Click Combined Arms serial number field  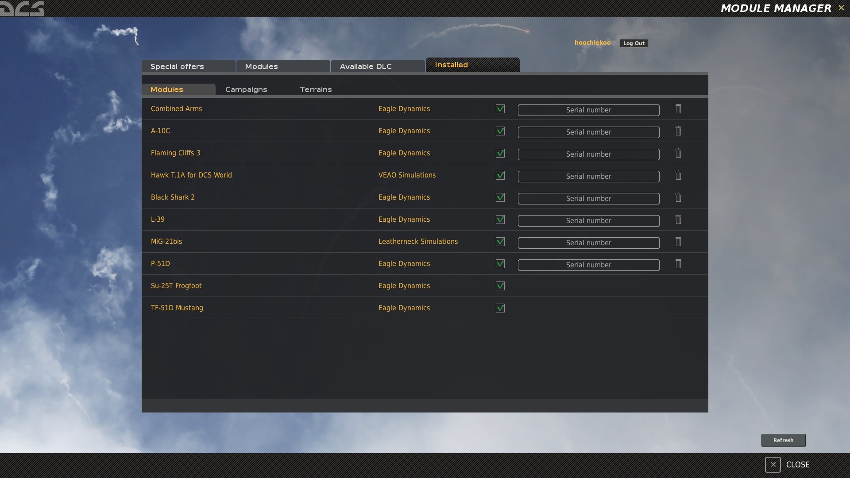pos(588,110)
